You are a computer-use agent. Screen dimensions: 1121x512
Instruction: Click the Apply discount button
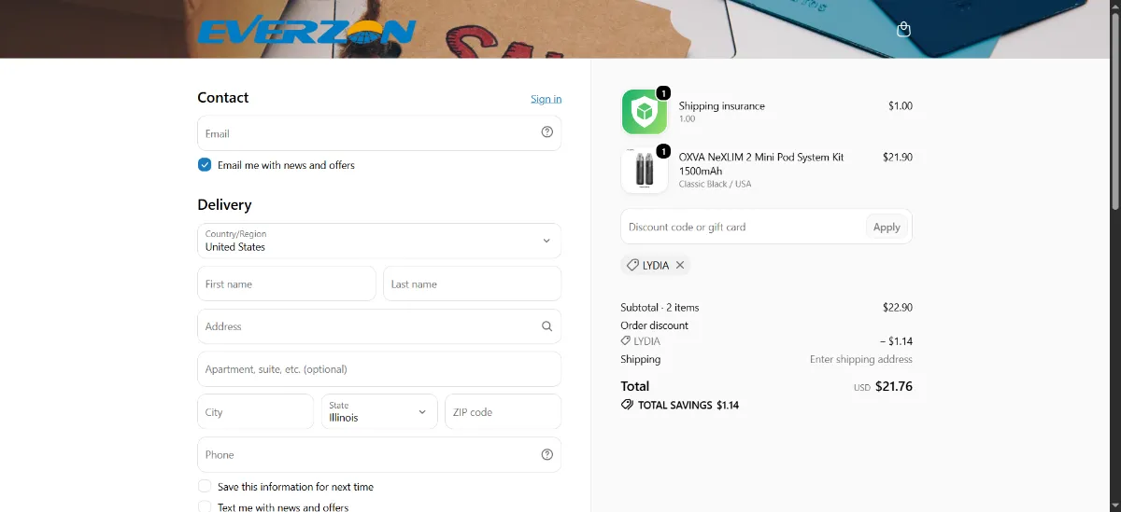point(887,227)
